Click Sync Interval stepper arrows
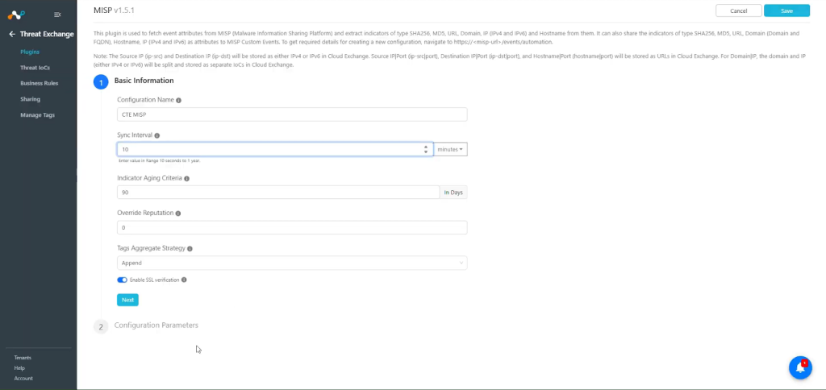 point(426,150)
